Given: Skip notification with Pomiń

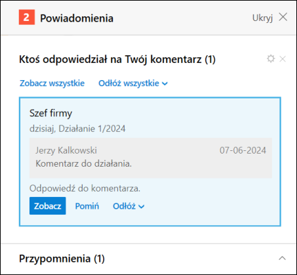Looking at the screenshot, I should pyautogui.click(x=87, y=206).
